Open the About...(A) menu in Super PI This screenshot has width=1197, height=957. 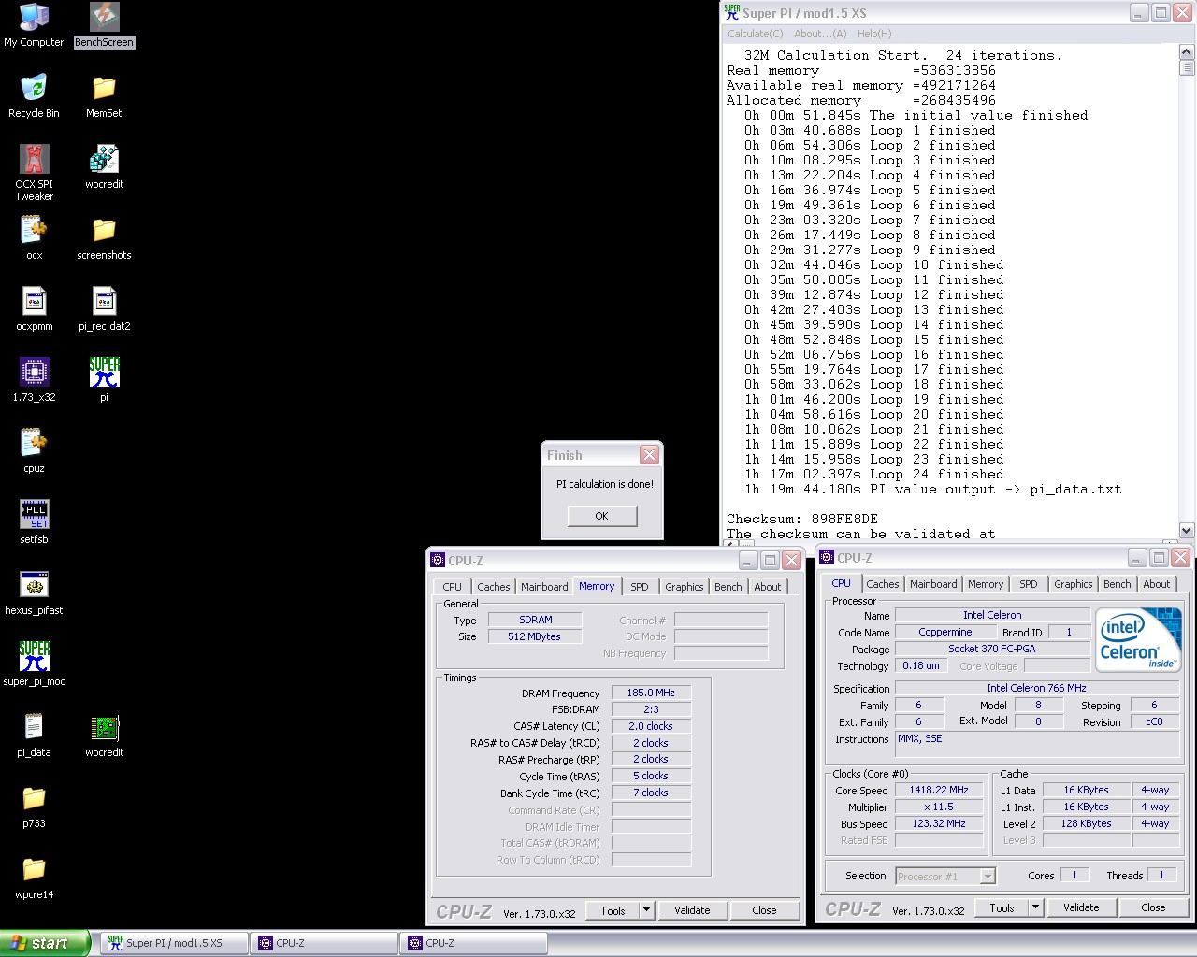820,34
